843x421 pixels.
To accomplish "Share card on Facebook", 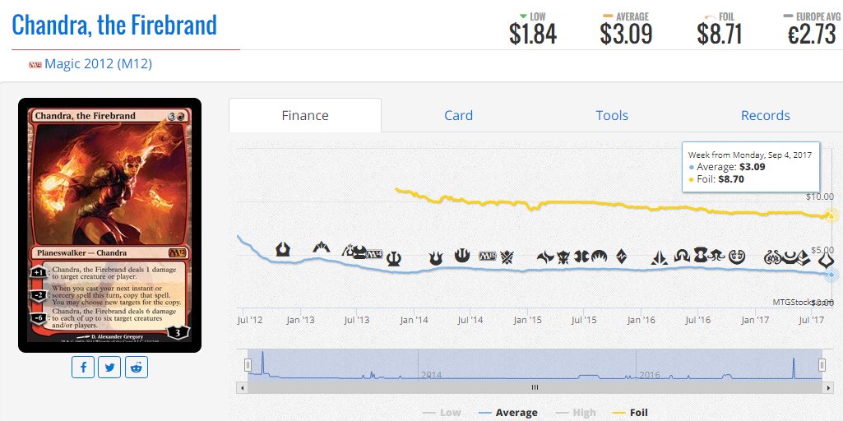I will 83,368.
